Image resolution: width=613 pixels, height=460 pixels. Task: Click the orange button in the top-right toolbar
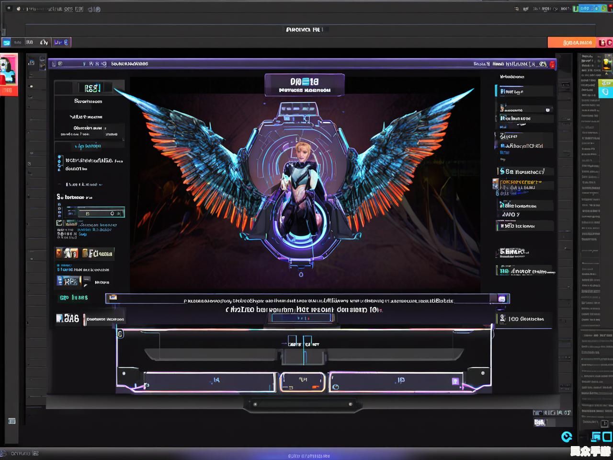pyautogui.click(x=572, y=43)
